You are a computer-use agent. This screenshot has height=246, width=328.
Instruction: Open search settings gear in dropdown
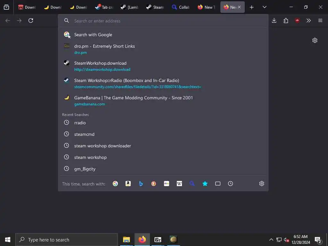click(x=262, y=184)
